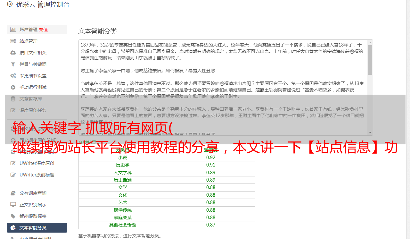Click the tag icon for 智能提取标签

[13, 216]
